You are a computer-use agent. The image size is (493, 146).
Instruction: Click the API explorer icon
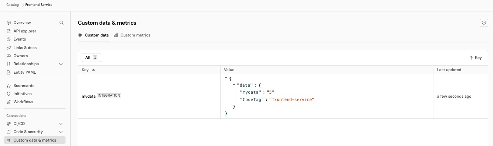click(x=9, y=31)
